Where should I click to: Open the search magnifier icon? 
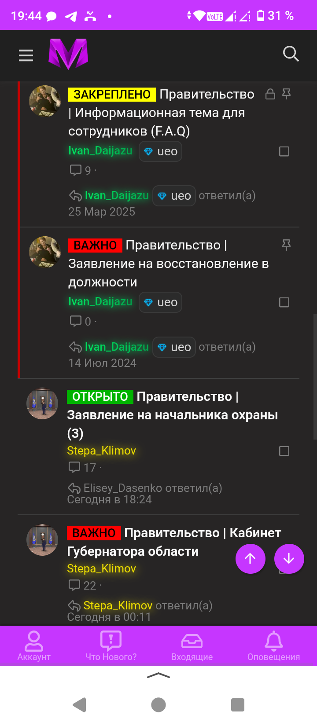click(291, 54)
